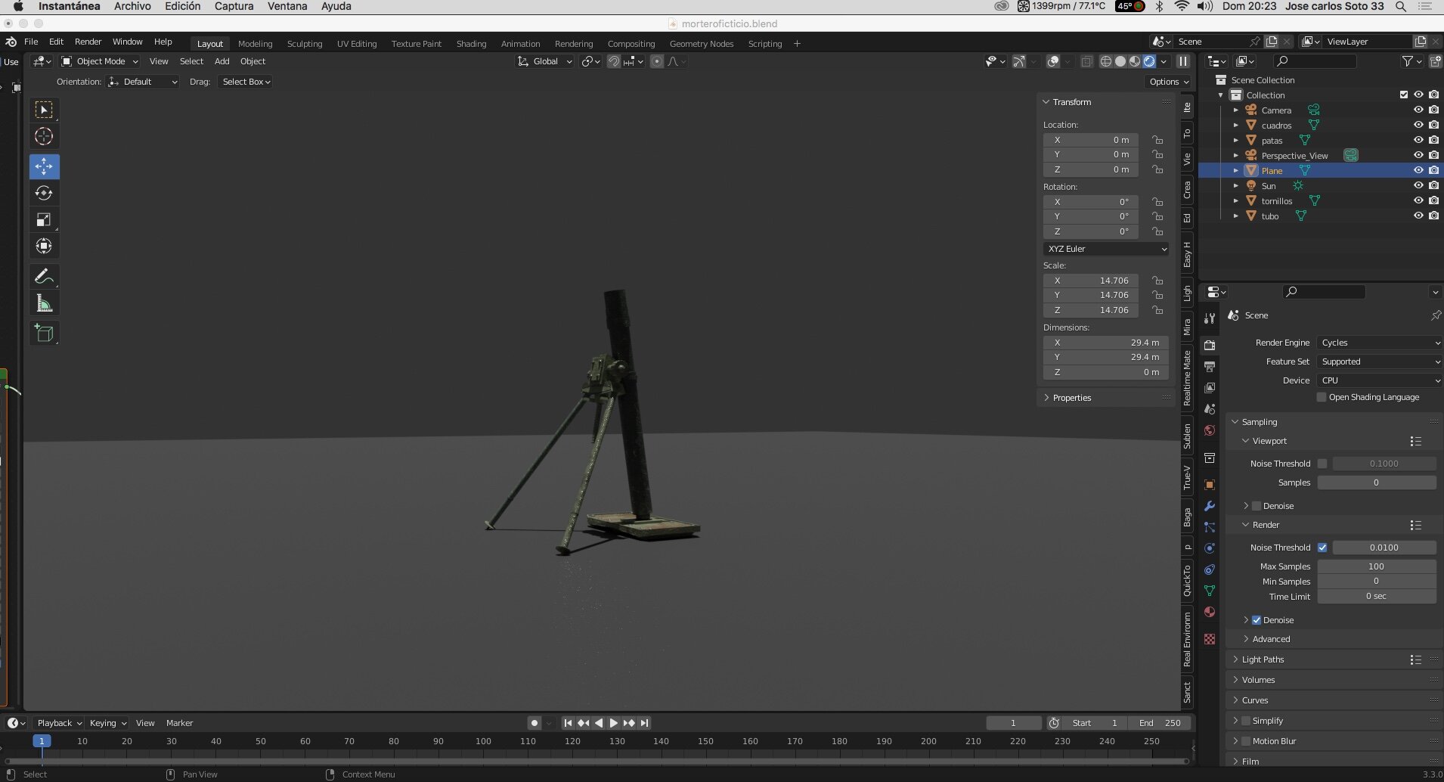Expand the patas object in outliner

[1236, 141]
